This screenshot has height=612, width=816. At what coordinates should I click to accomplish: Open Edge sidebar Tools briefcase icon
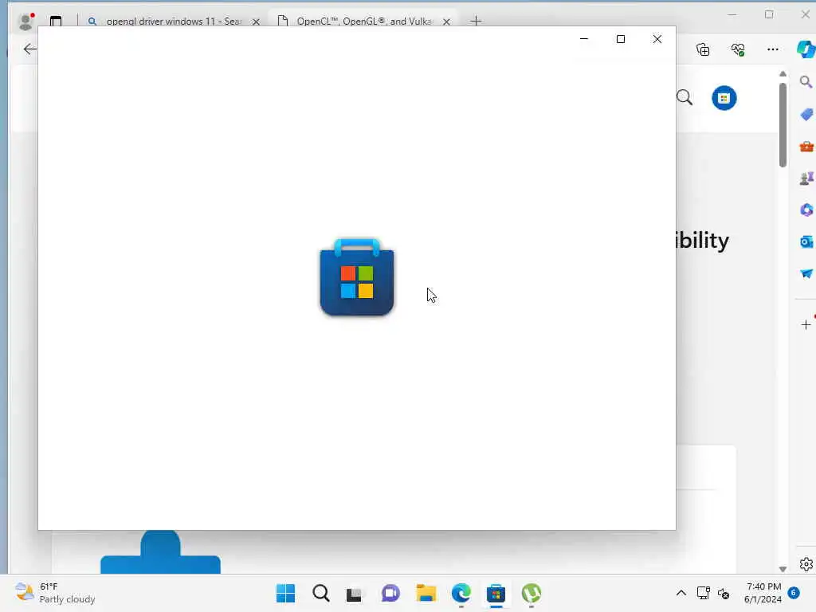point(806,147)
